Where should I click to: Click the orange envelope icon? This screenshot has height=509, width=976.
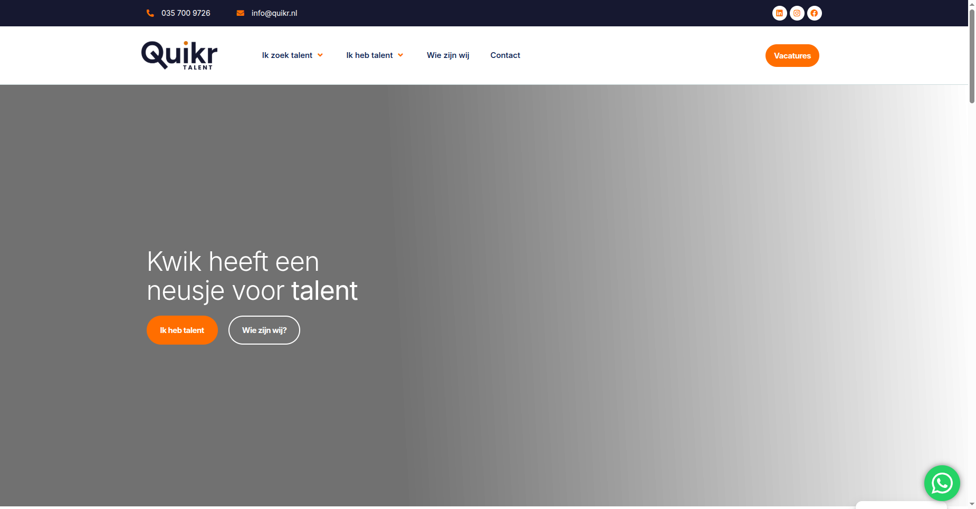pos(241,13)
